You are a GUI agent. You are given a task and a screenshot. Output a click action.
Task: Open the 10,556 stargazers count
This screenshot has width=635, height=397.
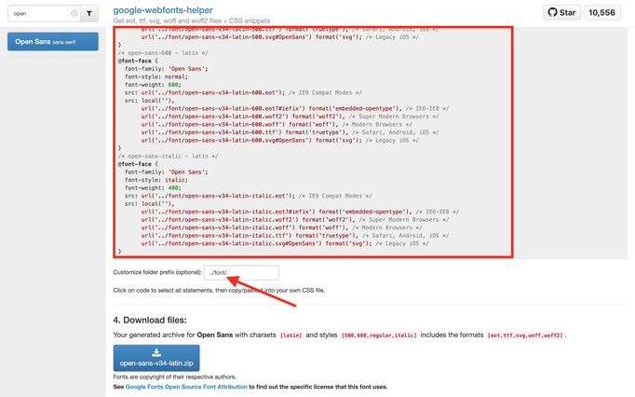tap(601, 12)
